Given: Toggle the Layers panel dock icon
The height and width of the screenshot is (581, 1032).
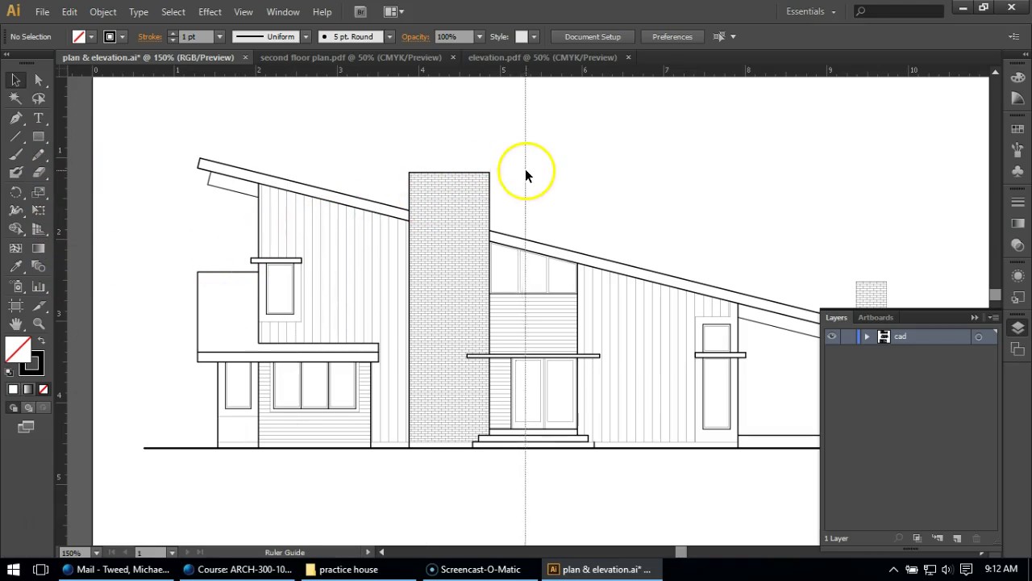Looking at the screenshot, I should click(1017, 328).
